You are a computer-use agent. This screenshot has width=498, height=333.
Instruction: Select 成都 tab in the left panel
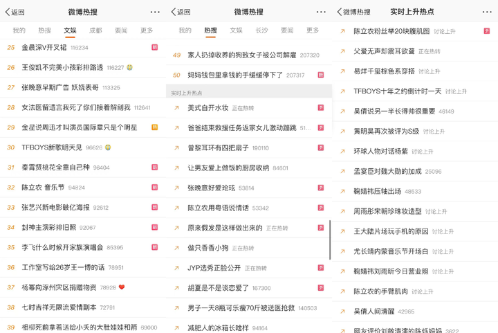click(95, 30)
